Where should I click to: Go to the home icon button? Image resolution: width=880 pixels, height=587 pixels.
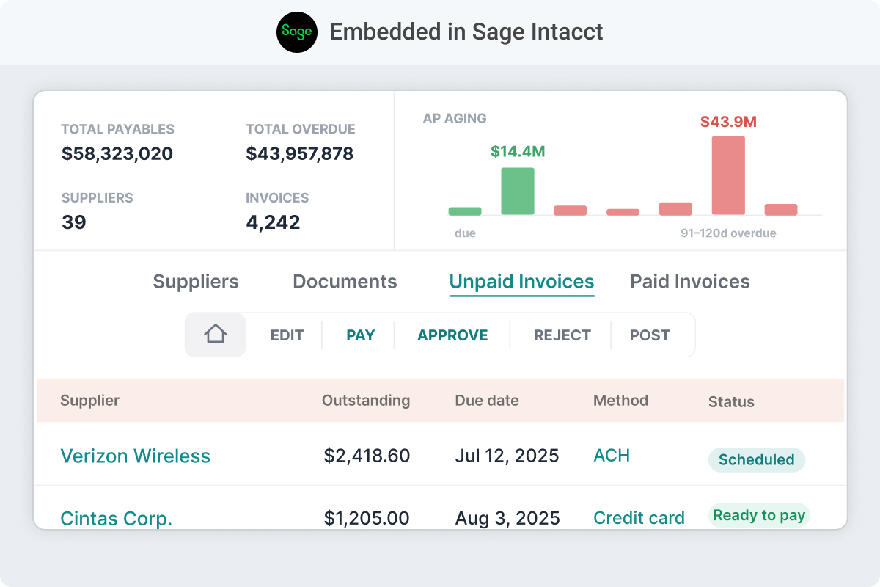[x=216, y=335]
